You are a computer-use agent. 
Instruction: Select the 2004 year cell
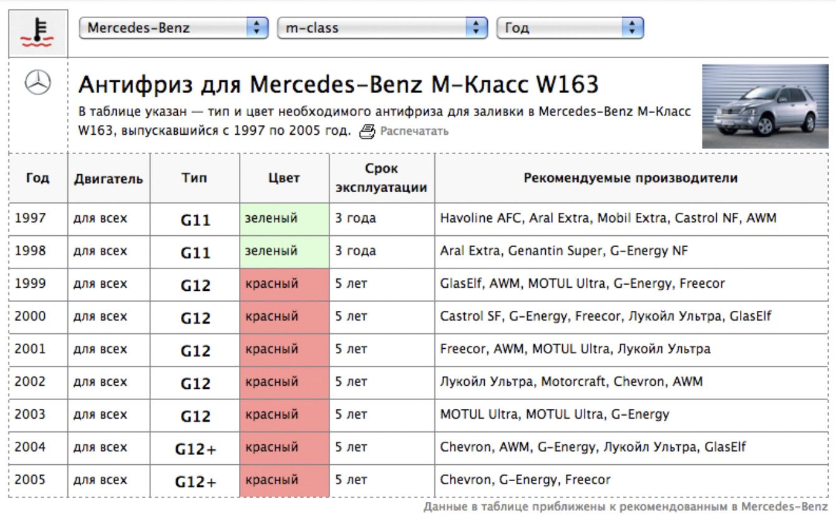[x=38, y=447]
